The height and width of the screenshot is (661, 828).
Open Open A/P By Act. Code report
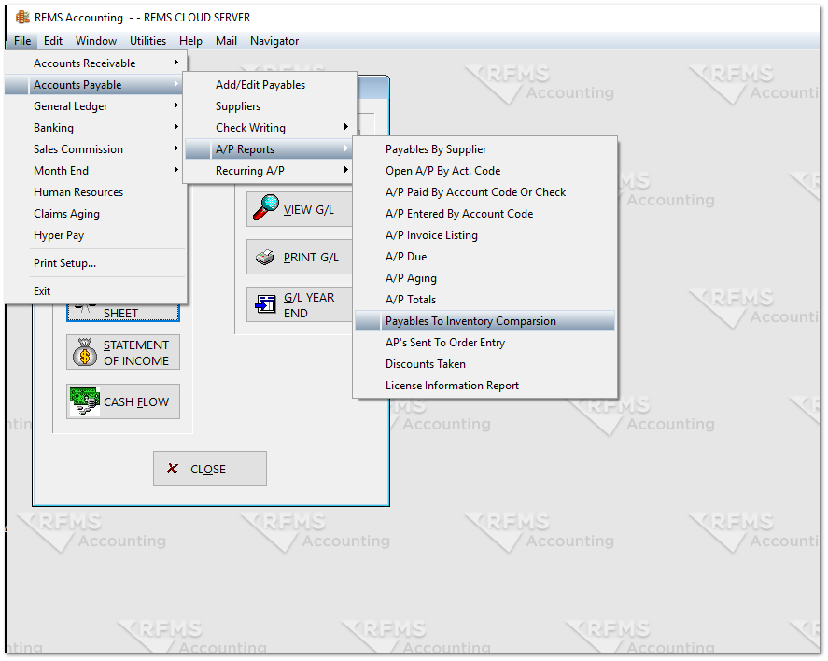click(484, 171)
